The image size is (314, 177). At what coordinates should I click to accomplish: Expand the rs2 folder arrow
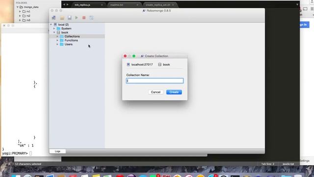[20, 16]
